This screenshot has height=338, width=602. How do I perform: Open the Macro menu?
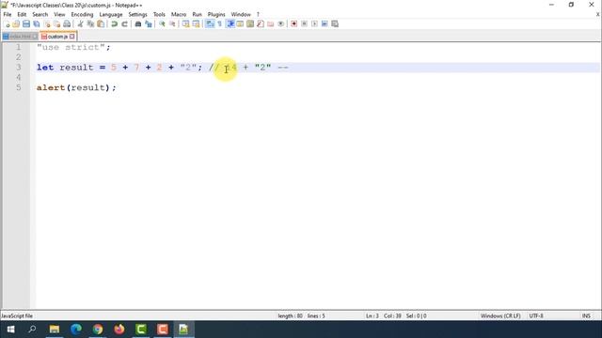point(179,14)
